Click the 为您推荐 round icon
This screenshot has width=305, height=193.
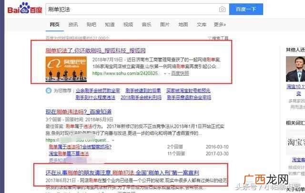click(x=49, y=91)
